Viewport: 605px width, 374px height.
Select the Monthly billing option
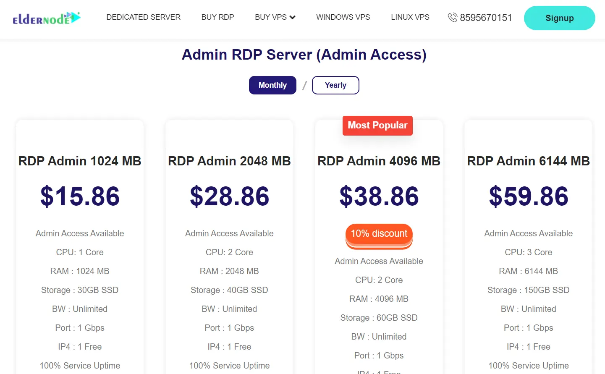tap(272, 85)
